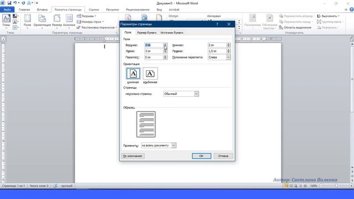Open the Главная ribbon tab
The image size is (354, 199).
point(24,10)
